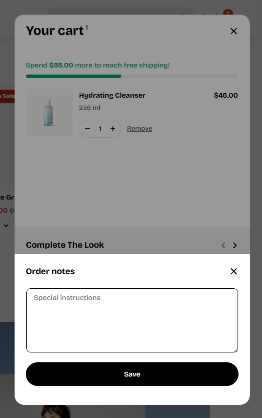Screen dimensions: 262x418
Task: Save the order notes
Action: [132, 374]
